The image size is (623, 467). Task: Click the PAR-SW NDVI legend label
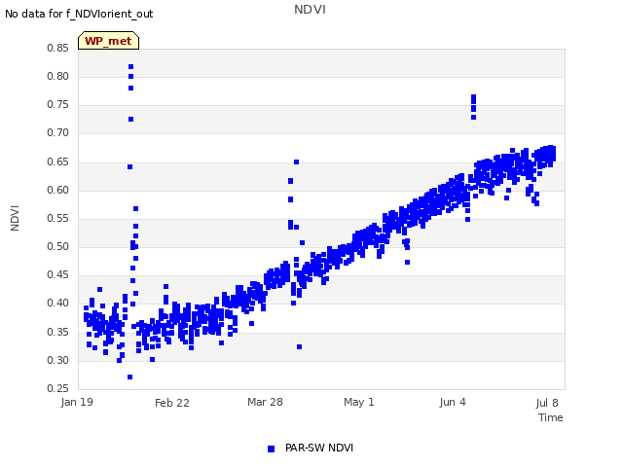[319, 448]
